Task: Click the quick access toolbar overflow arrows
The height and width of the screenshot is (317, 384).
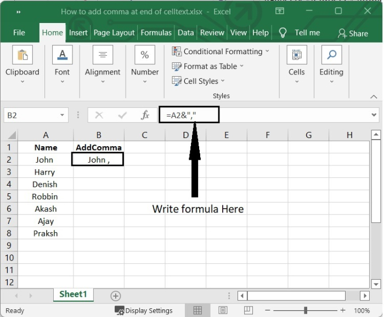Action: (19, 11)
